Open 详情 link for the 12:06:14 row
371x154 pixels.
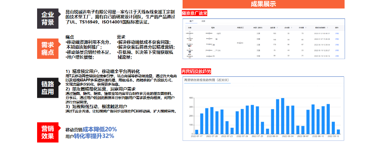click(337, 56)
